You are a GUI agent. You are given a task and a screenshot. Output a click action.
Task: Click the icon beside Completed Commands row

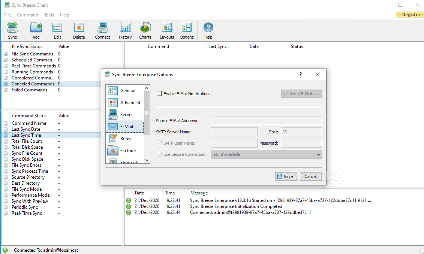pos(6,78)
